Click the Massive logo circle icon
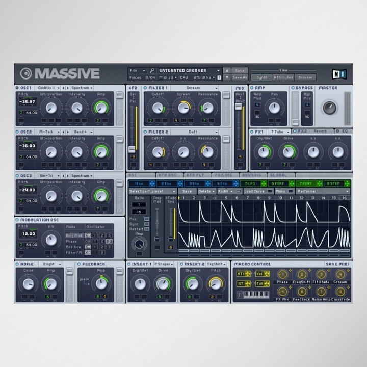The height and width of the screenshot is (367, 367). [26, 73]
